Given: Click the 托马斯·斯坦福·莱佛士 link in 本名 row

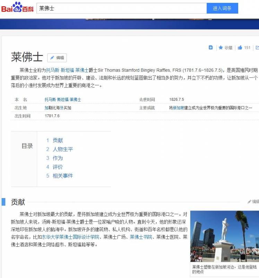Looking at the screenshot, I should pos(63,100).
